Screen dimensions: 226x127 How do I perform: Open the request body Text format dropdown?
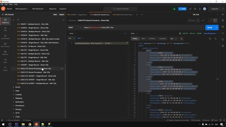(80, 38)
